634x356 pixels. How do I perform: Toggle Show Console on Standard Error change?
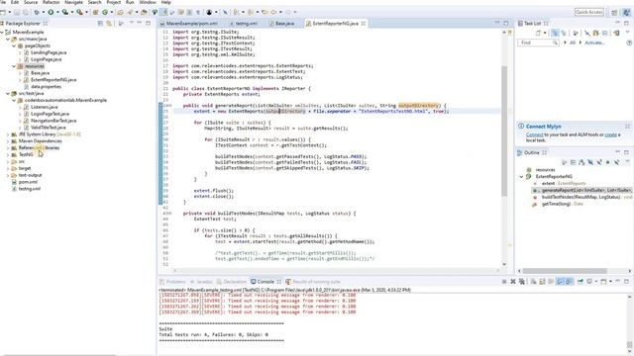click(569, 281)
